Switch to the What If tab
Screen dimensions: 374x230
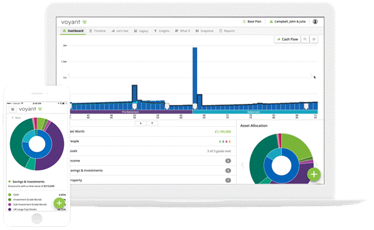pyautogui.click(x=183, y=31)
